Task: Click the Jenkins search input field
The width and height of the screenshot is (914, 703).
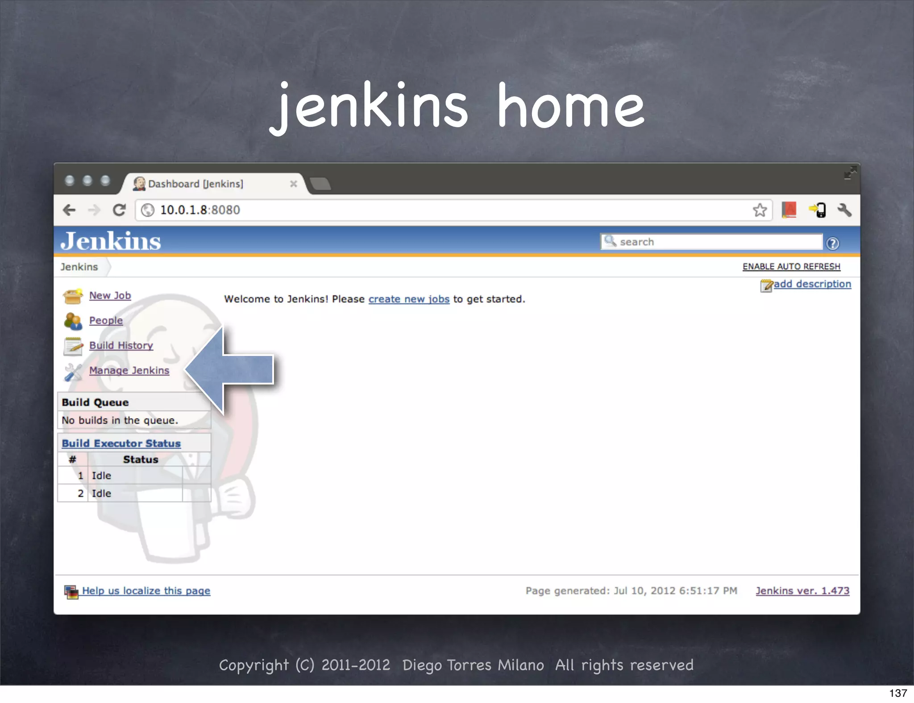Action: (x=714, y=242)
